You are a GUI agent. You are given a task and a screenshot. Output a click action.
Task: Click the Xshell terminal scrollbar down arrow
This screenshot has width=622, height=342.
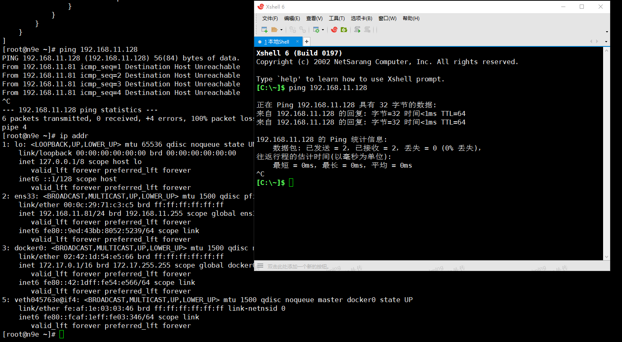pos(606,257)
